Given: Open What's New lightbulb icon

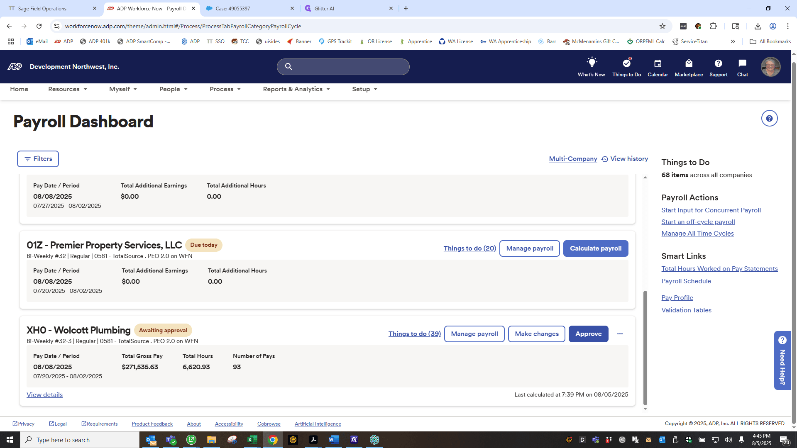Looking at the screenshot, I should [x=591, y=63].
